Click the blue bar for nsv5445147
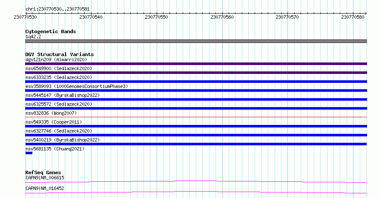The height and width of the screenshot is (198, 379). (196, 99)
